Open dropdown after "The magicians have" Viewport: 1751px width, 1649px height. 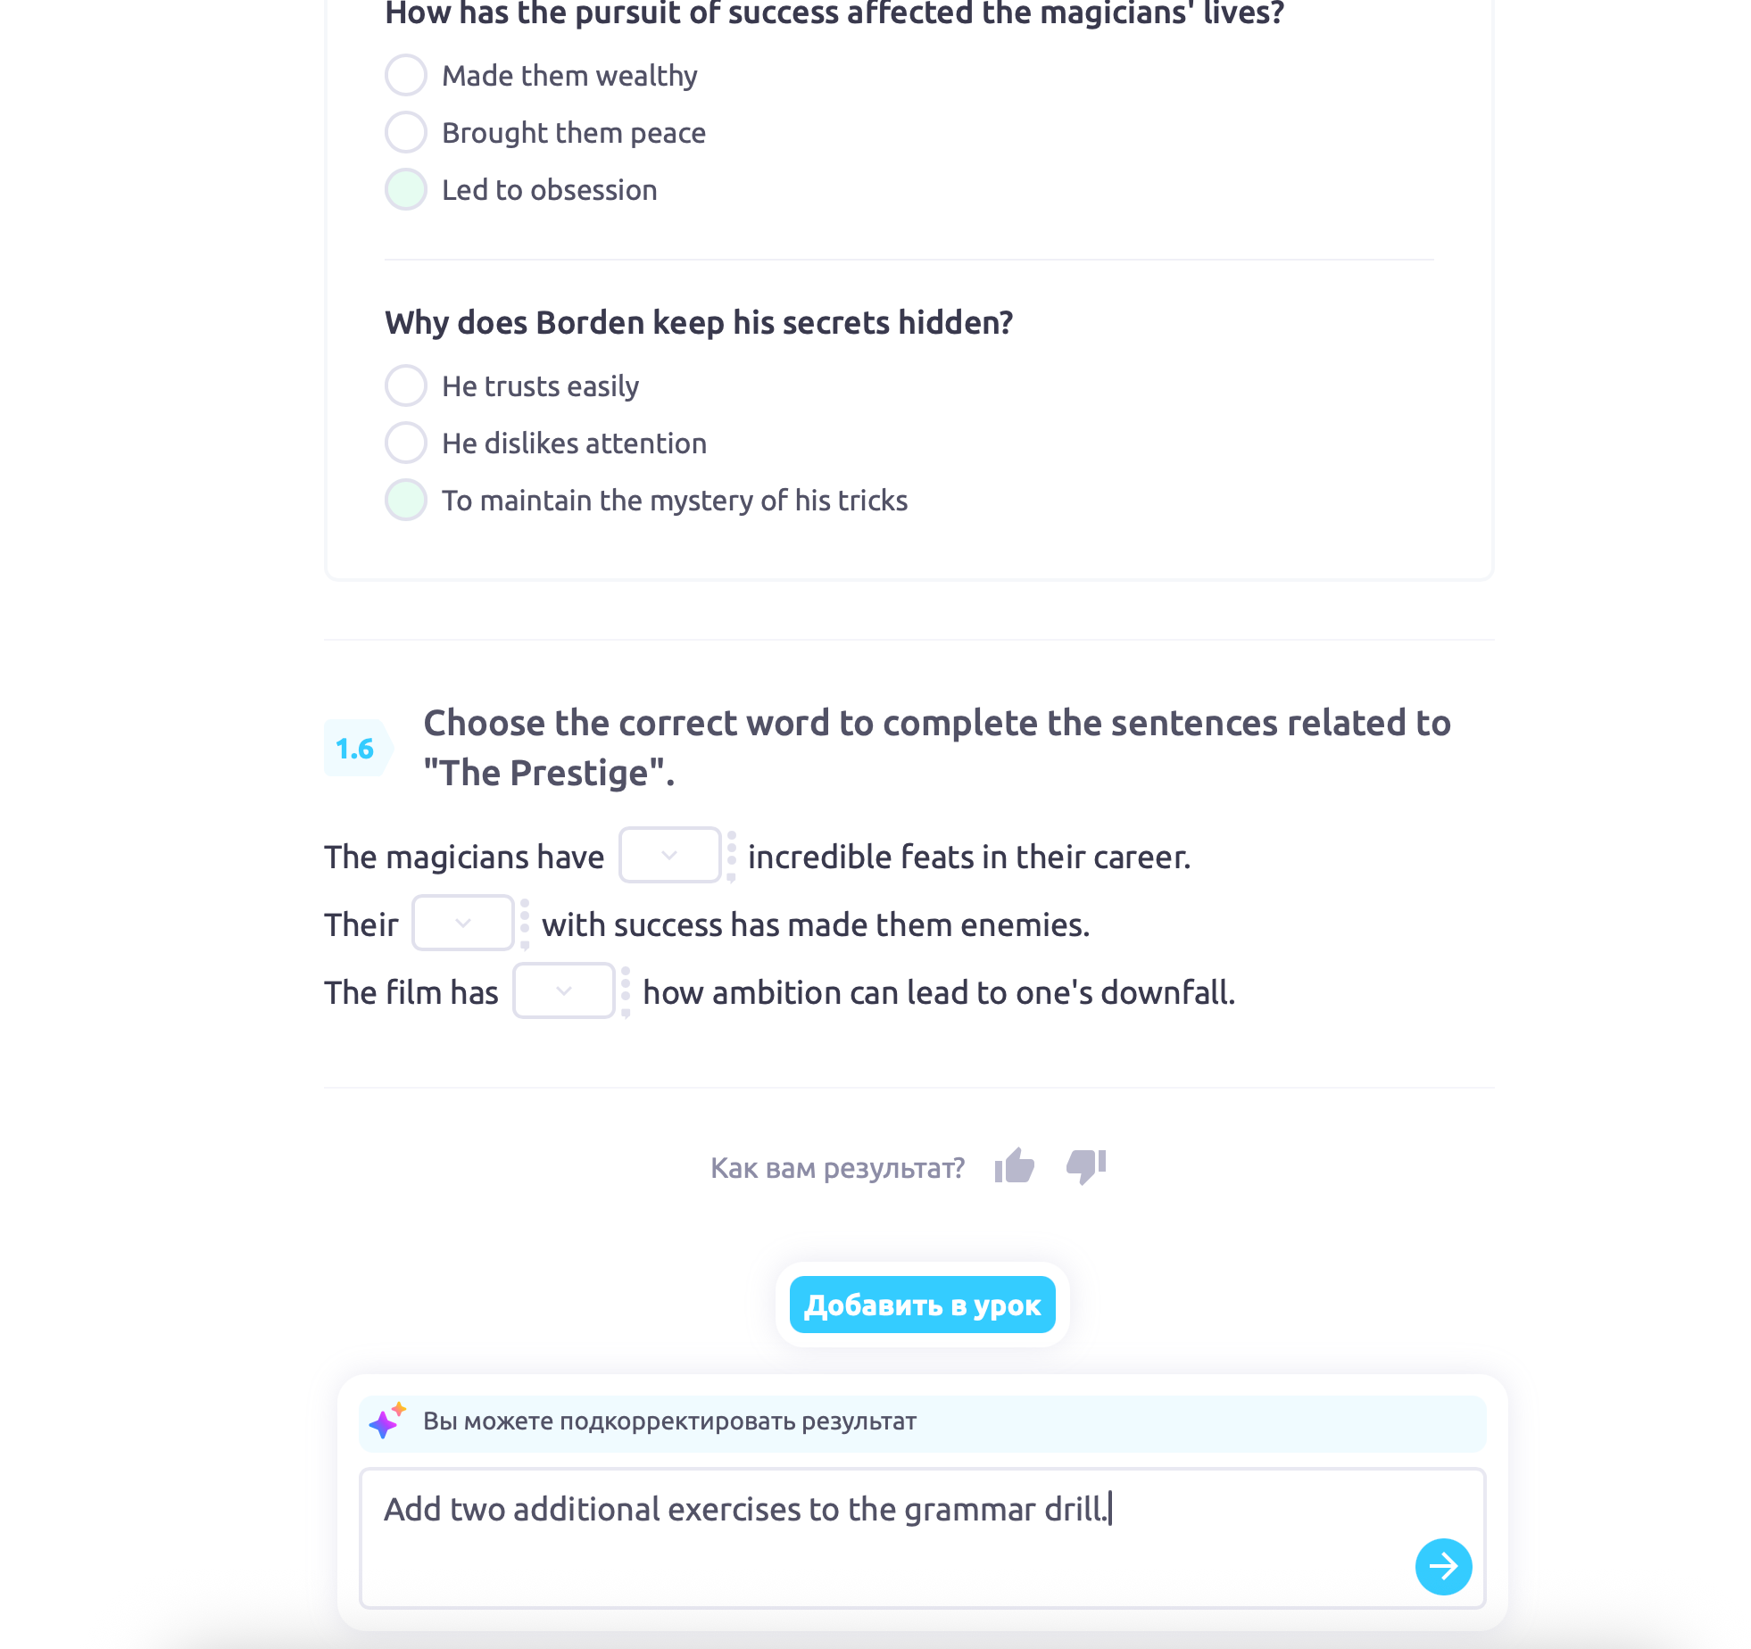pos(669,856)
